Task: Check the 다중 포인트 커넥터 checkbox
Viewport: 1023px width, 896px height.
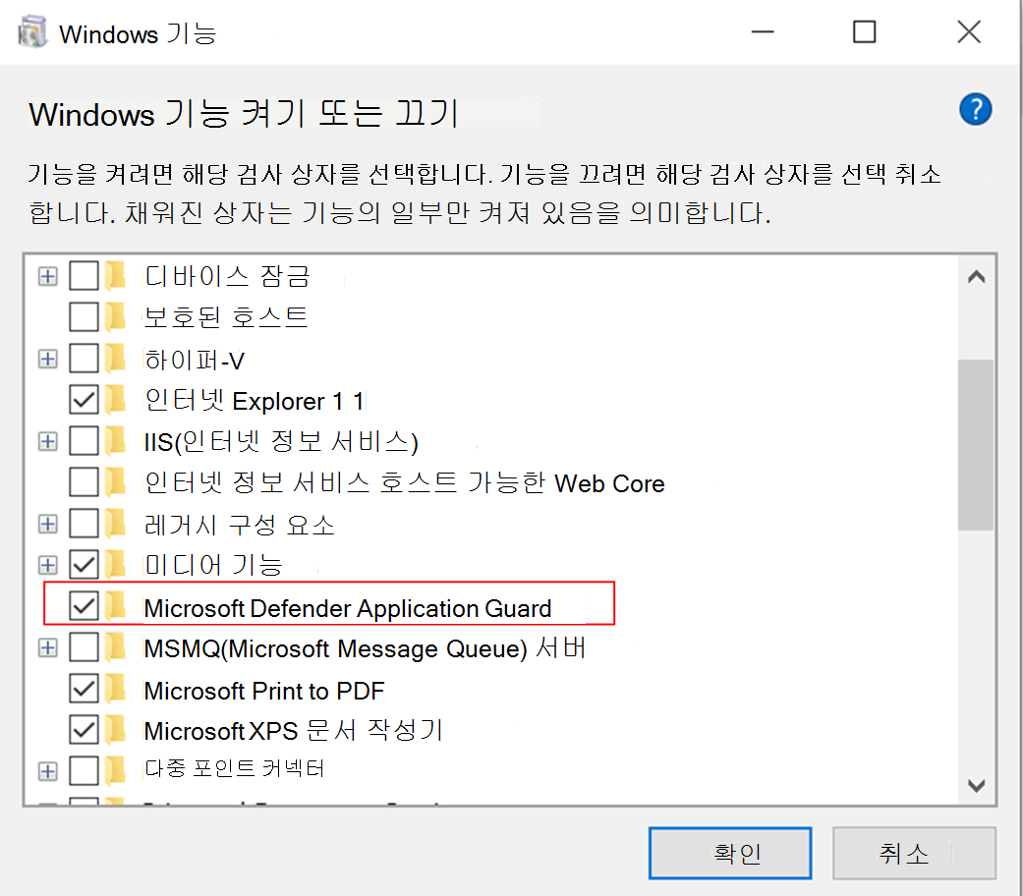Action: click(x=84, y=771)
